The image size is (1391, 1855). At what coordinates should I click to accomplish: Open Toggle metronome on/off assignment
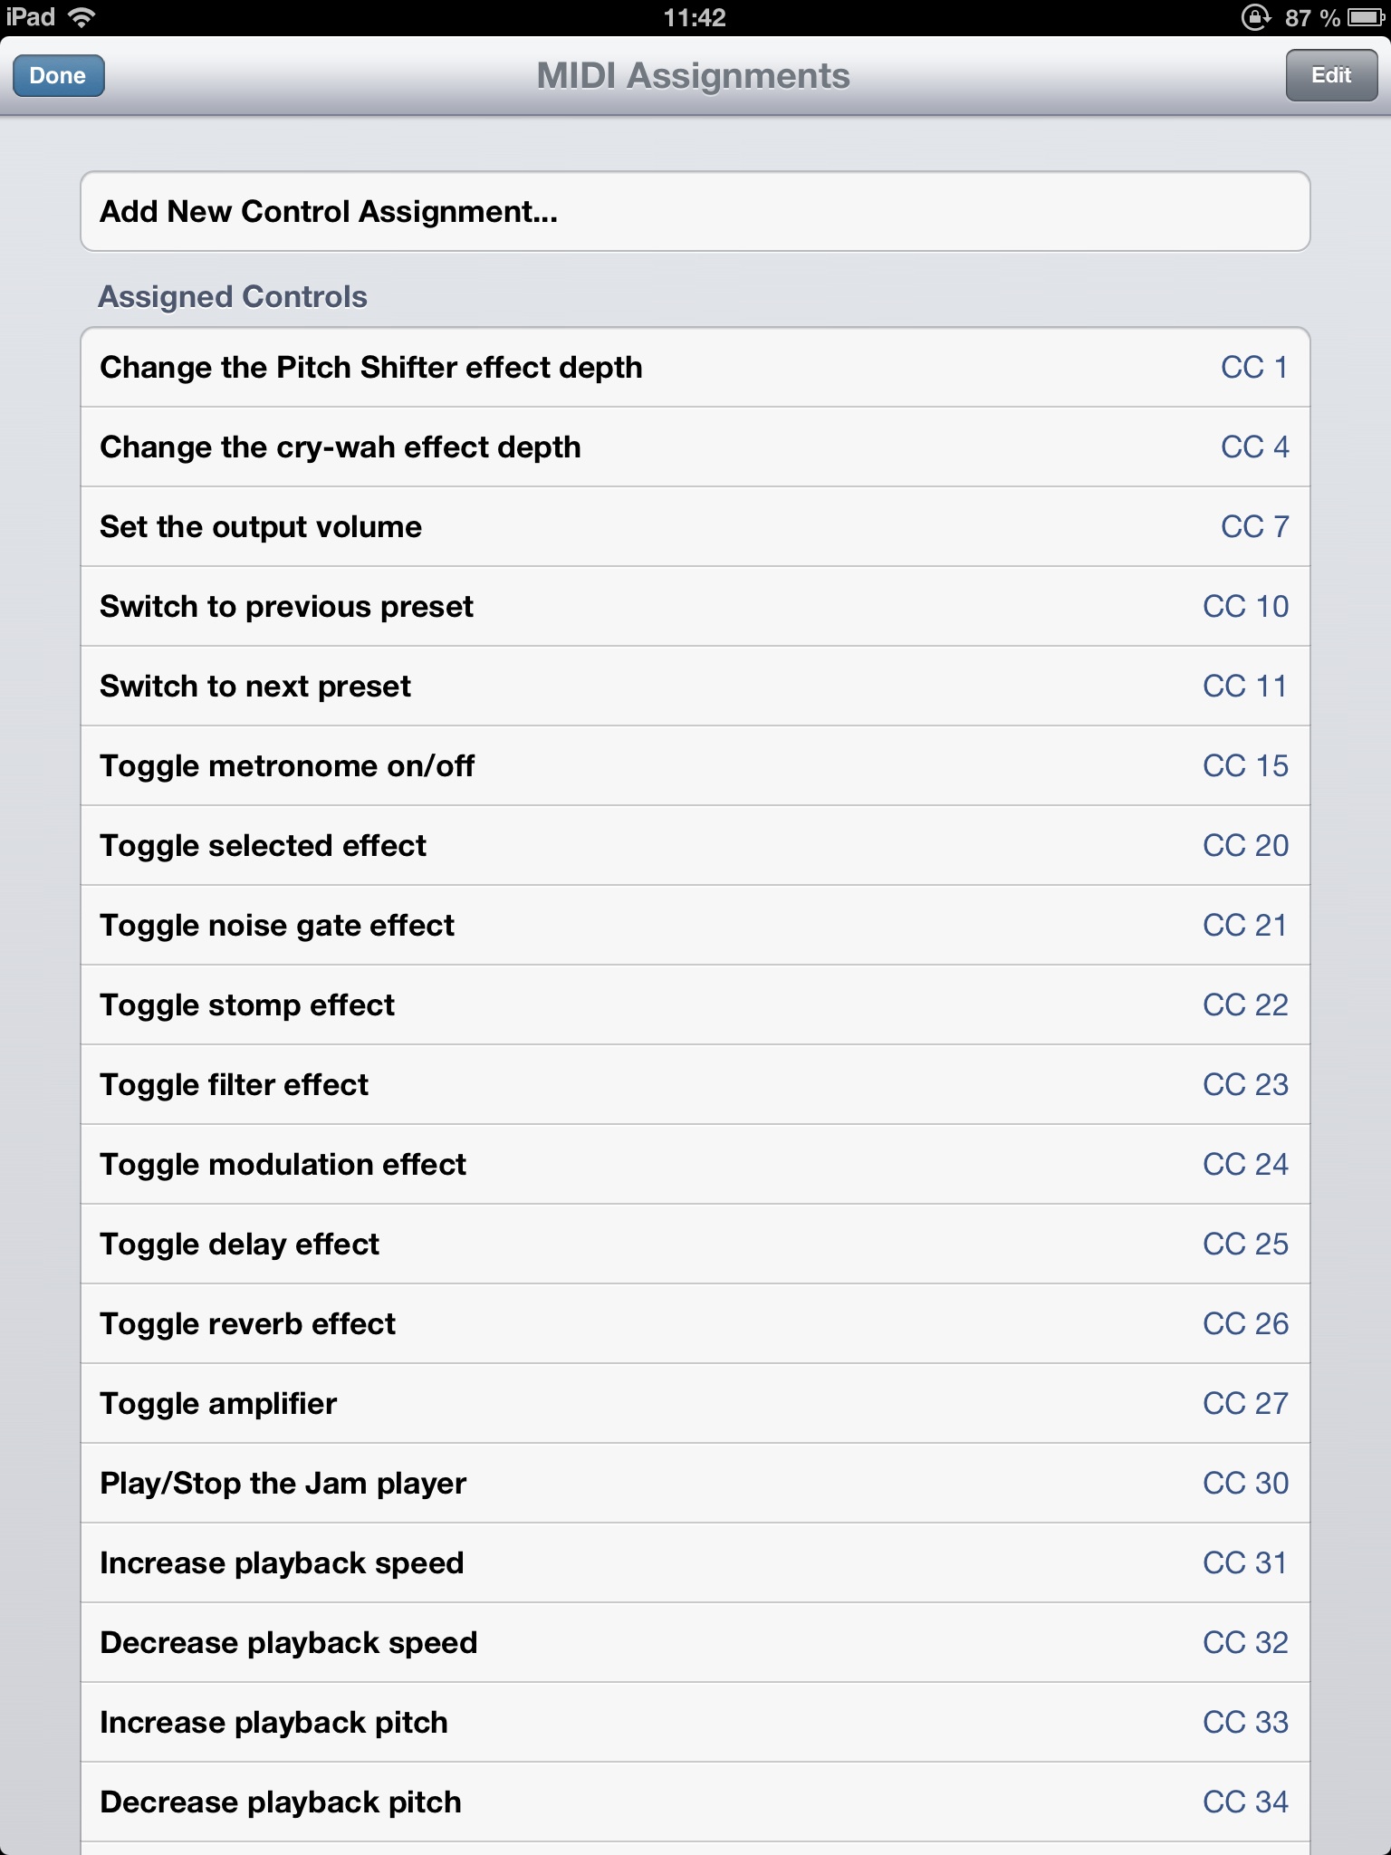click(695, 765)
